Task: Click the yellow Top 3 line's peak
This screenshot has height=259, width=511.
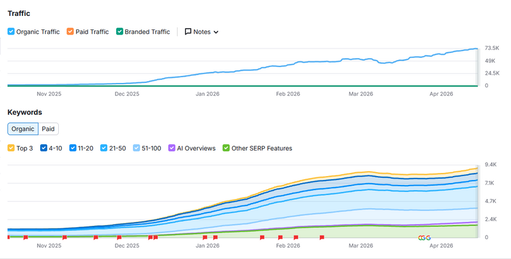Action: pyautogui.click(x=367, y=172)
